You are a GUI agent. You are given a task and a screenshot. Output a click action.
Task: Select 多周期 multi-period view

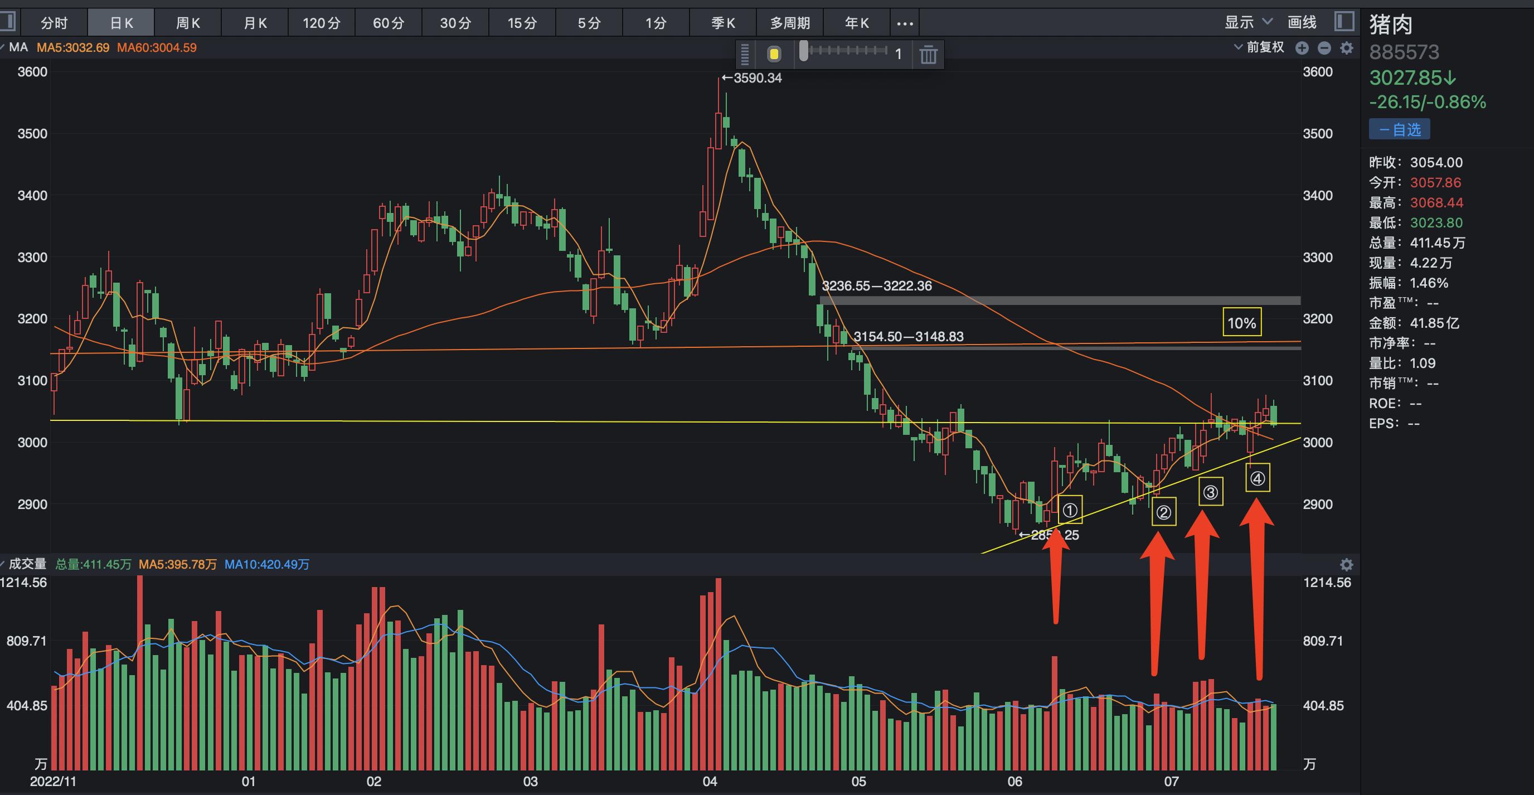coord(790,23)
